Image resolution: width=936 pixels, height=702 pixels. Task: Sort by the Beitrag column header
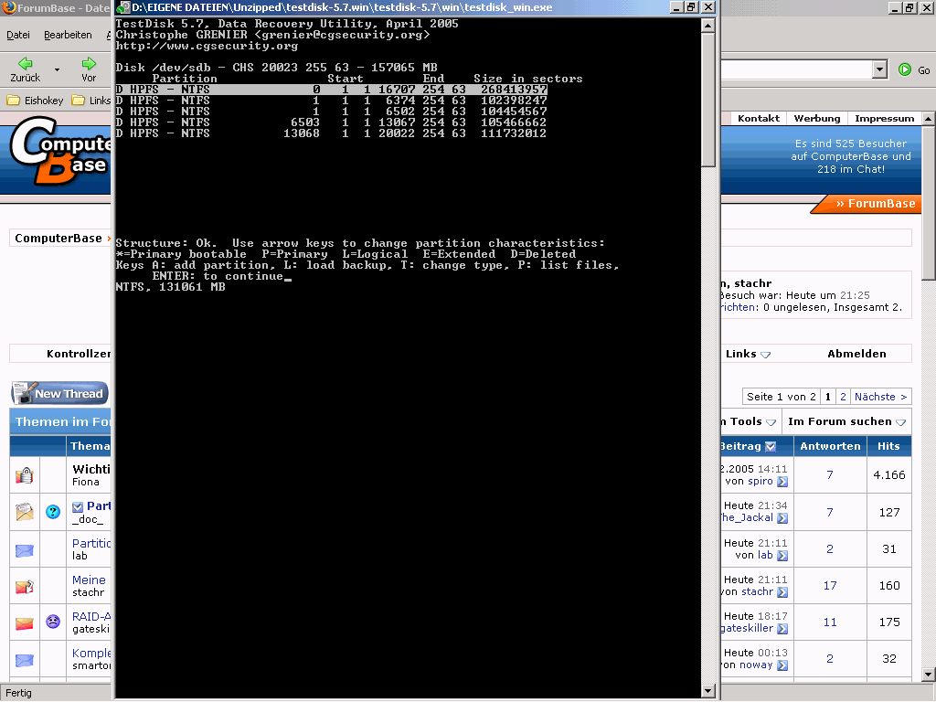(x=740, y=446)
